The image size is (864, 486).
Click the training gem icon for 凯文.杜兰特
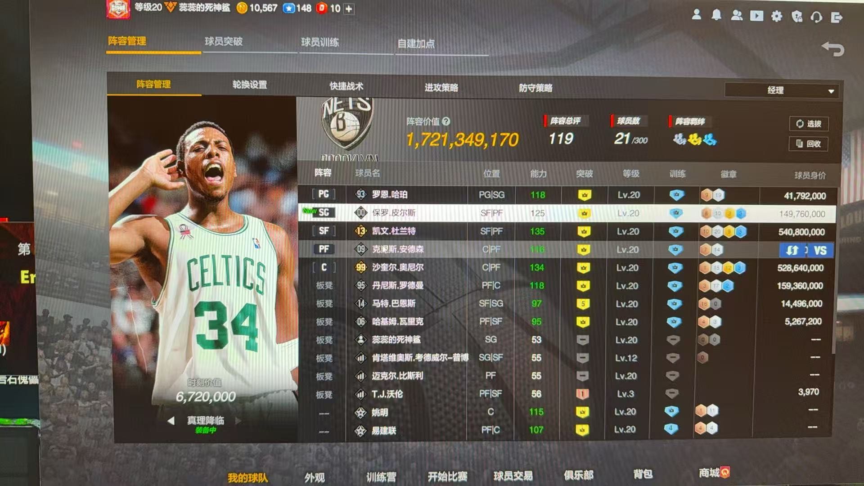[675, 232]
